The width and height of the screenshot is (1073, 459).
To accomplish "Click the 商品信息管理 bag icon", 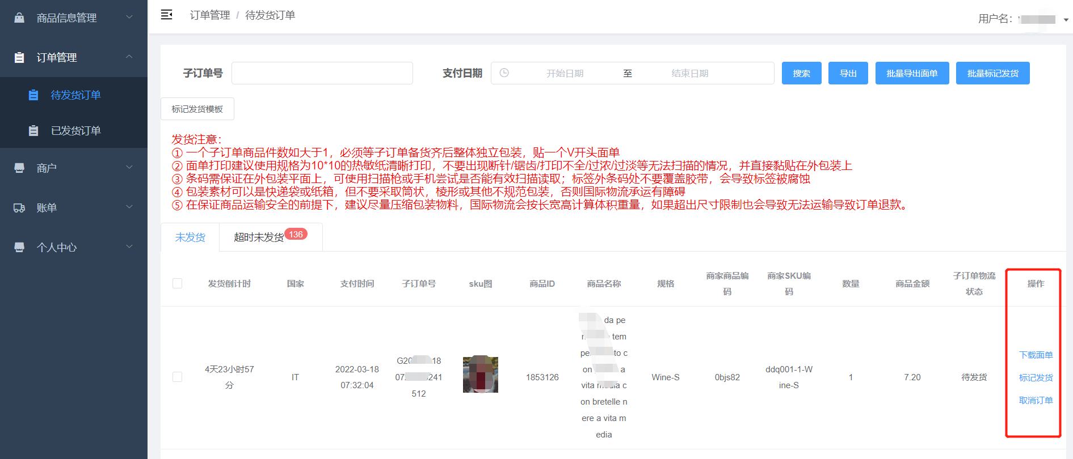I will (19, 18).
